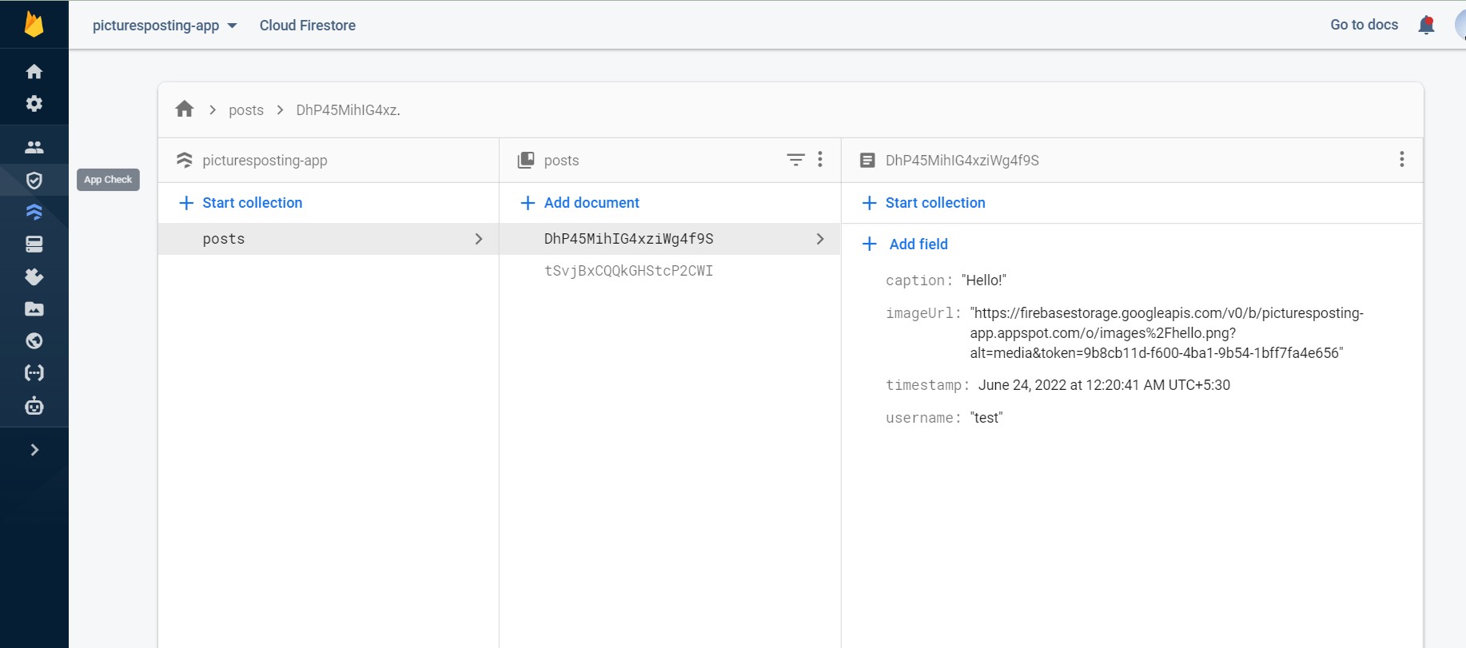
Task: Open Realtime Database sidebar icon
Action: 34,244
